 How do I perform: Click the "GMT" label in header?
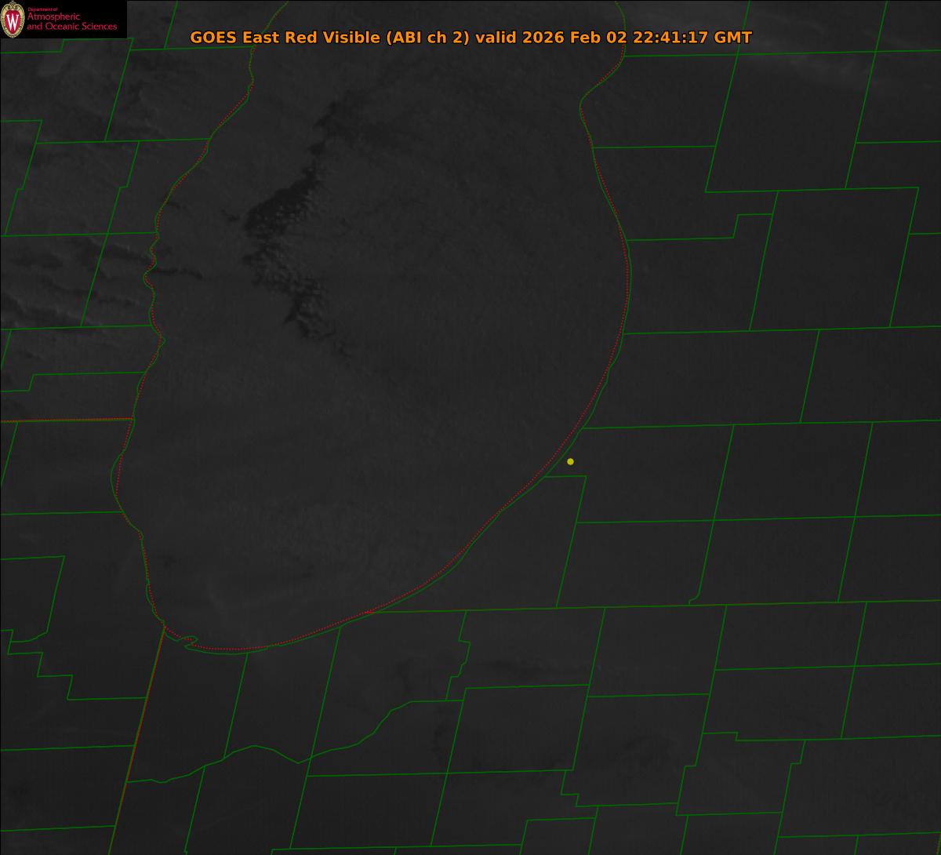point(733,38)
